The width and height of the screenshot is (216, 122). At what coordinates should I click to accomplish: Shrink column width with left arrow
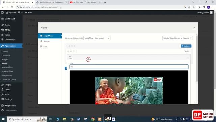[x=184, y=51]
